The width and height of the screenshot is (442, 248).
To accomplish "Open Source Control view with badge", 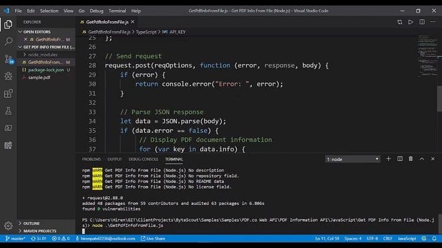I will click(x=8, y=58).
